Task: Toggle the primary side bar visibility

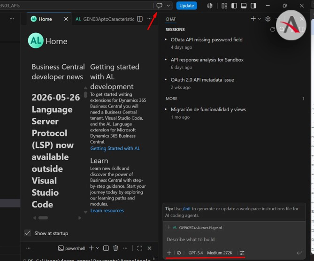Action: click(x=234, y=6)
